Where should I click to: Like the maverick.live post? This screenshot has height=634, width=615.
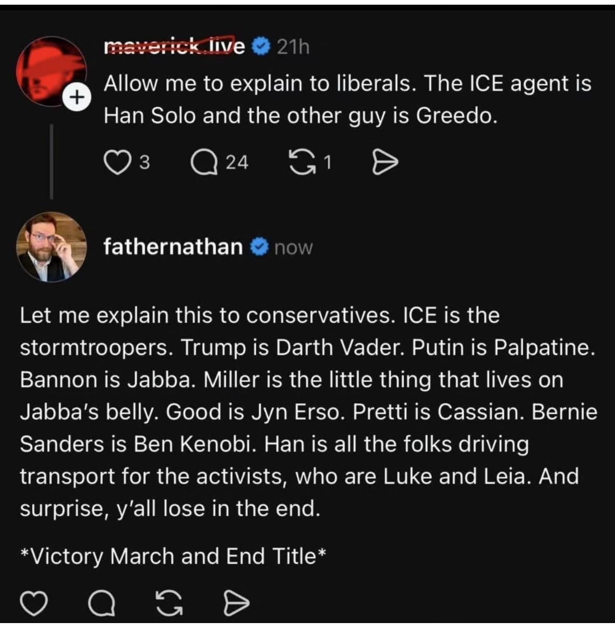tap(117, 163)
